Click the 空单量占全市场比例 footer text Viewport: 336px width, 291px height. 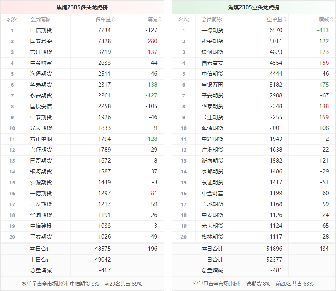tap(253, 284)
